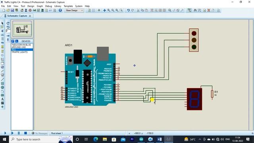Open the View menu
The width and height of the screenshot is (254, 143).
tap(16, 6)
